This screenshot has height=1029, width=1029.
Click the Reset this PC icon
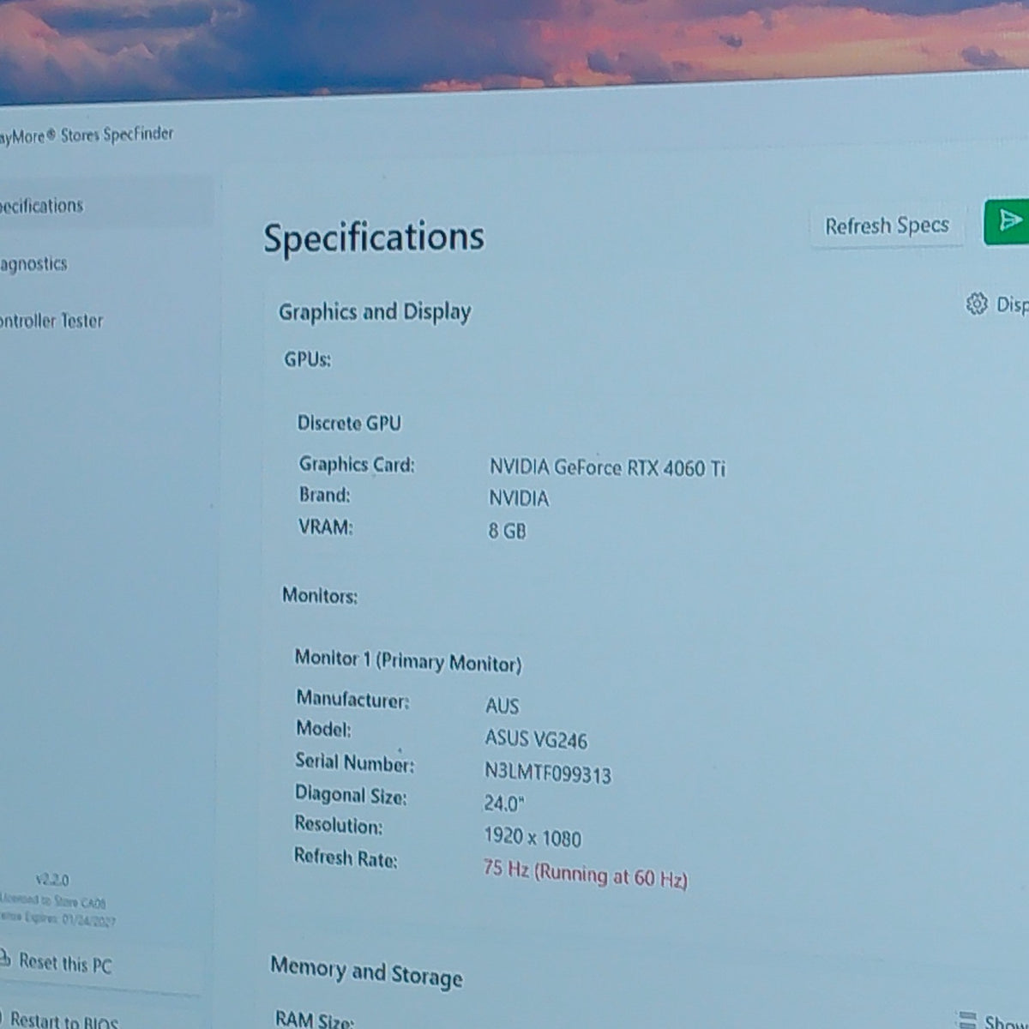click(x=4, y=959)
